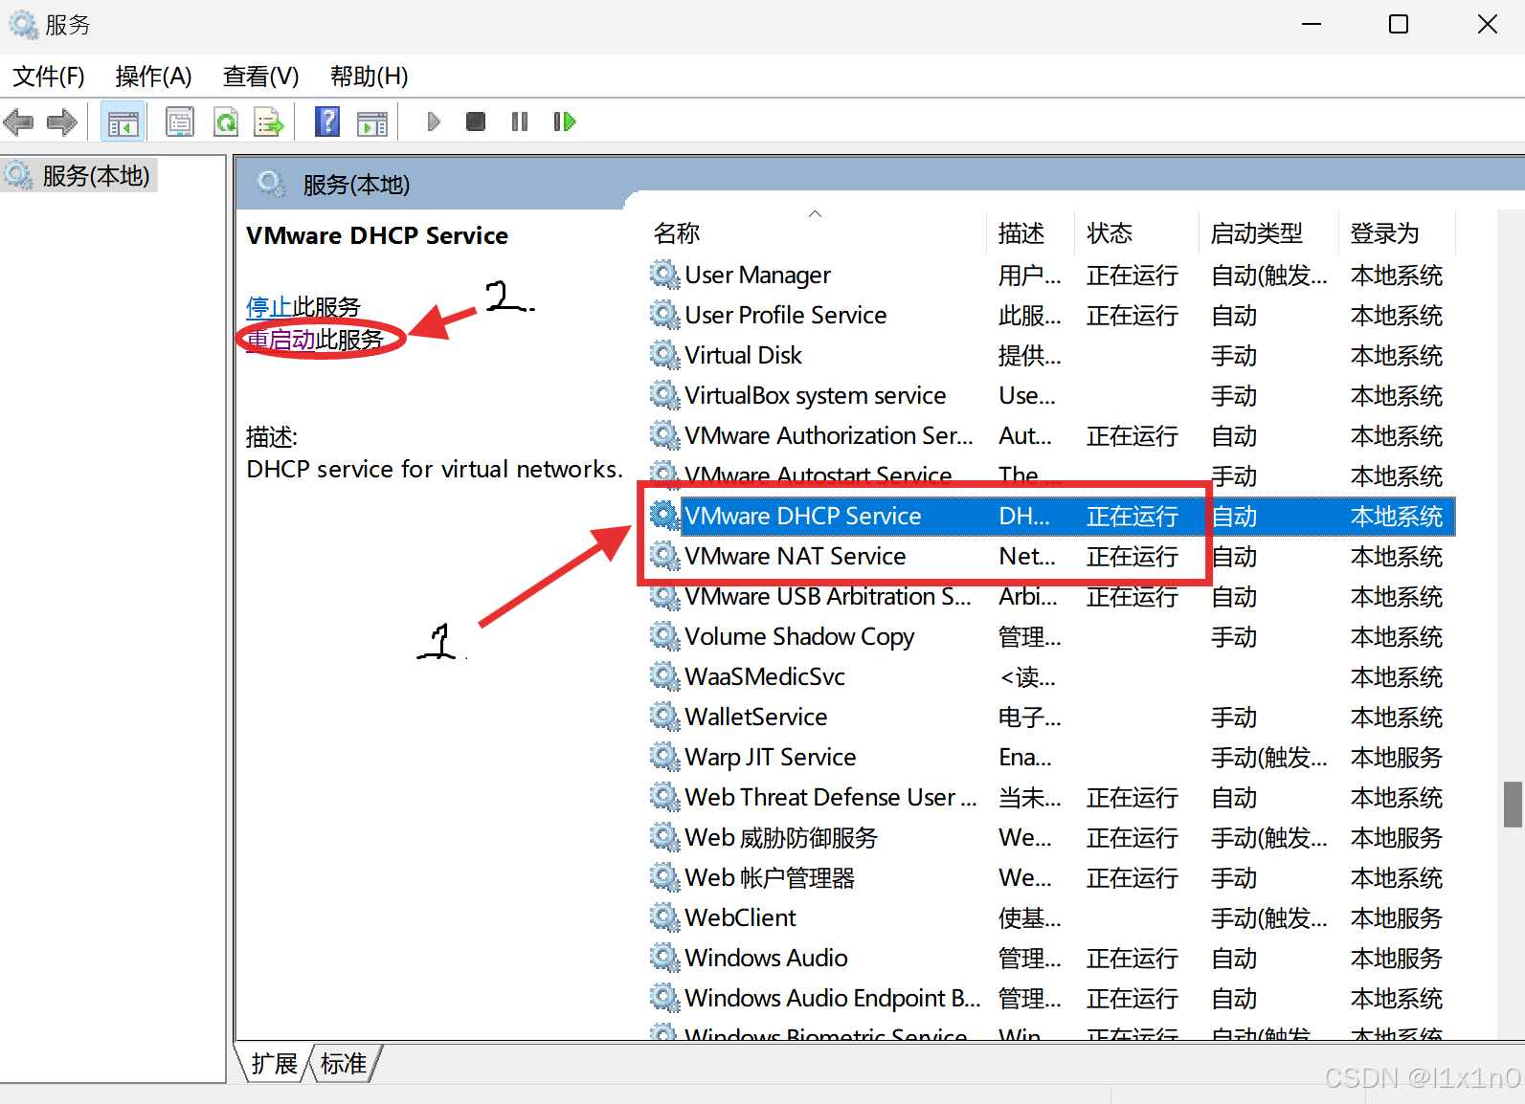Click the gear icon beside Virtual Disk
The image size is (1525, 1104).
click(664, 355)
